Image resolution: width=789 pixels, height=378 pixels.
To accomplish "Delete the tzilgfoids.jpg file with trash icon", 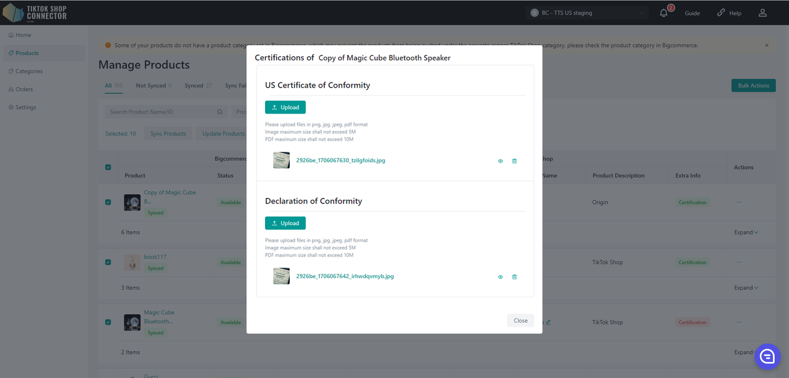I will pos(515,161).
